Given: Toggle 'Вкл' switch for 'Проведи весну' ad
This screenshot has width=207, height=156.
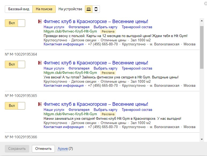Looking at the screenshot, I should [15, 23].
